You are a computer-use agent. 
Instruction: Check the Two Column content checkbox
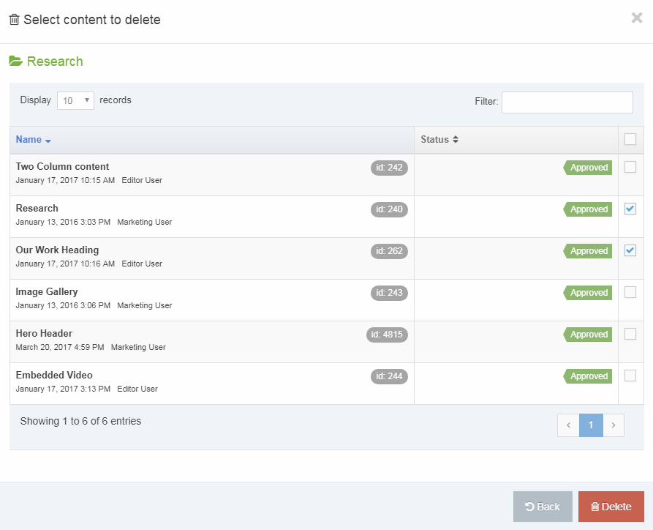(x=630, y=167)
